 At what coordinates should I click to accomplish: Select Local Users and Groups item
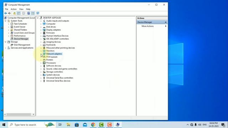tap(24, 33)
